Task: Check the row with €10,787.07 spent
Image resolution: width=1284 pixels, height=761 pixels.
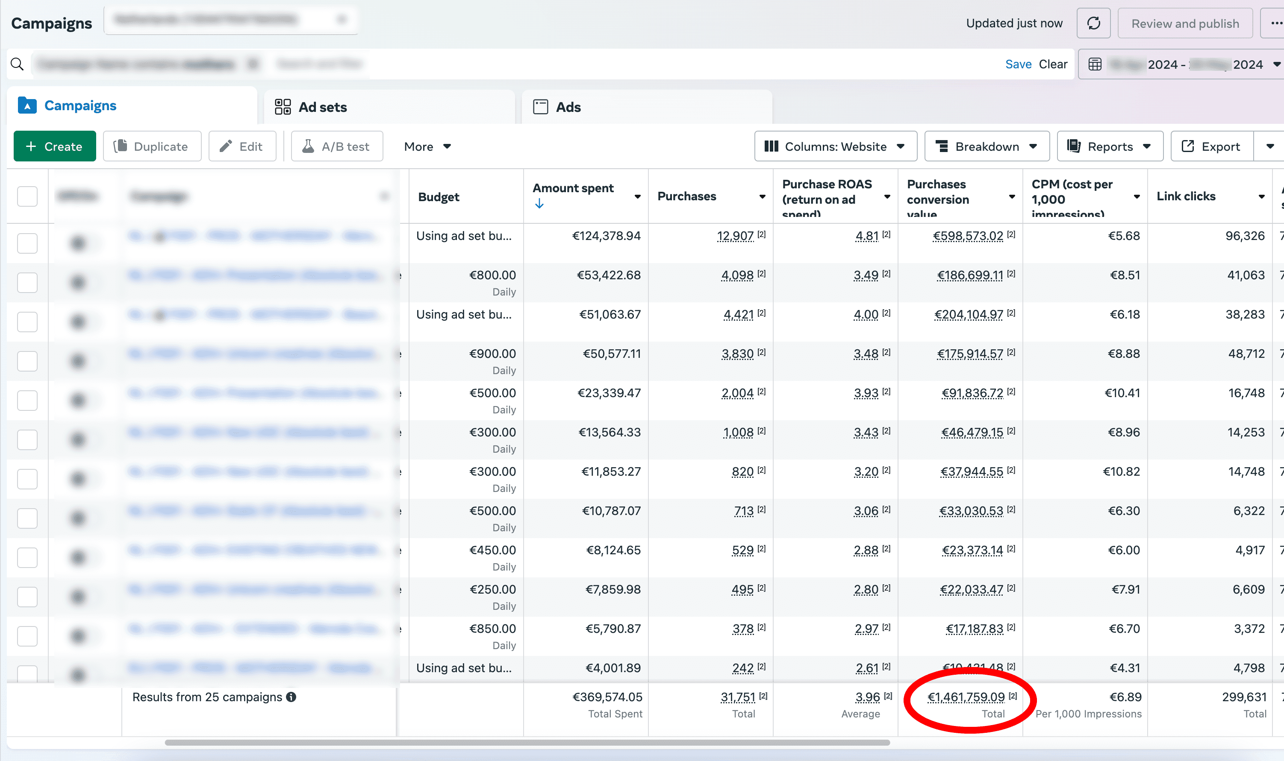Action: click(27, 518)
